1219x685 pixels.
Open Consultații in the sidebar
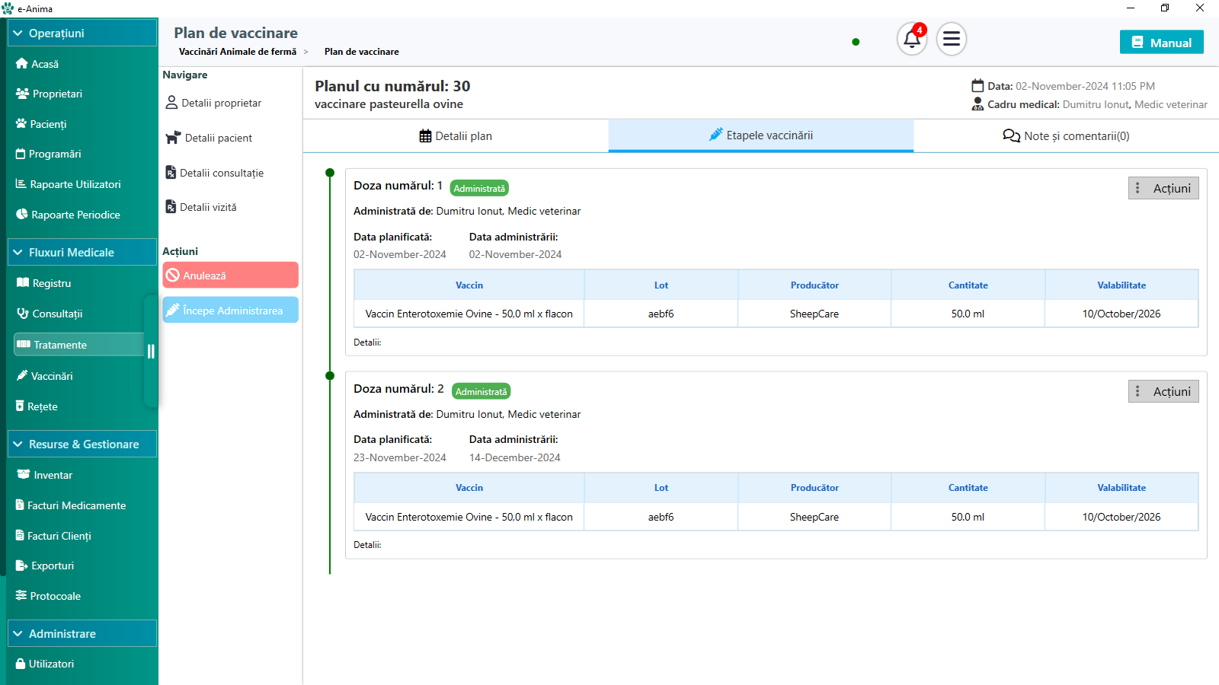point(57,314)
